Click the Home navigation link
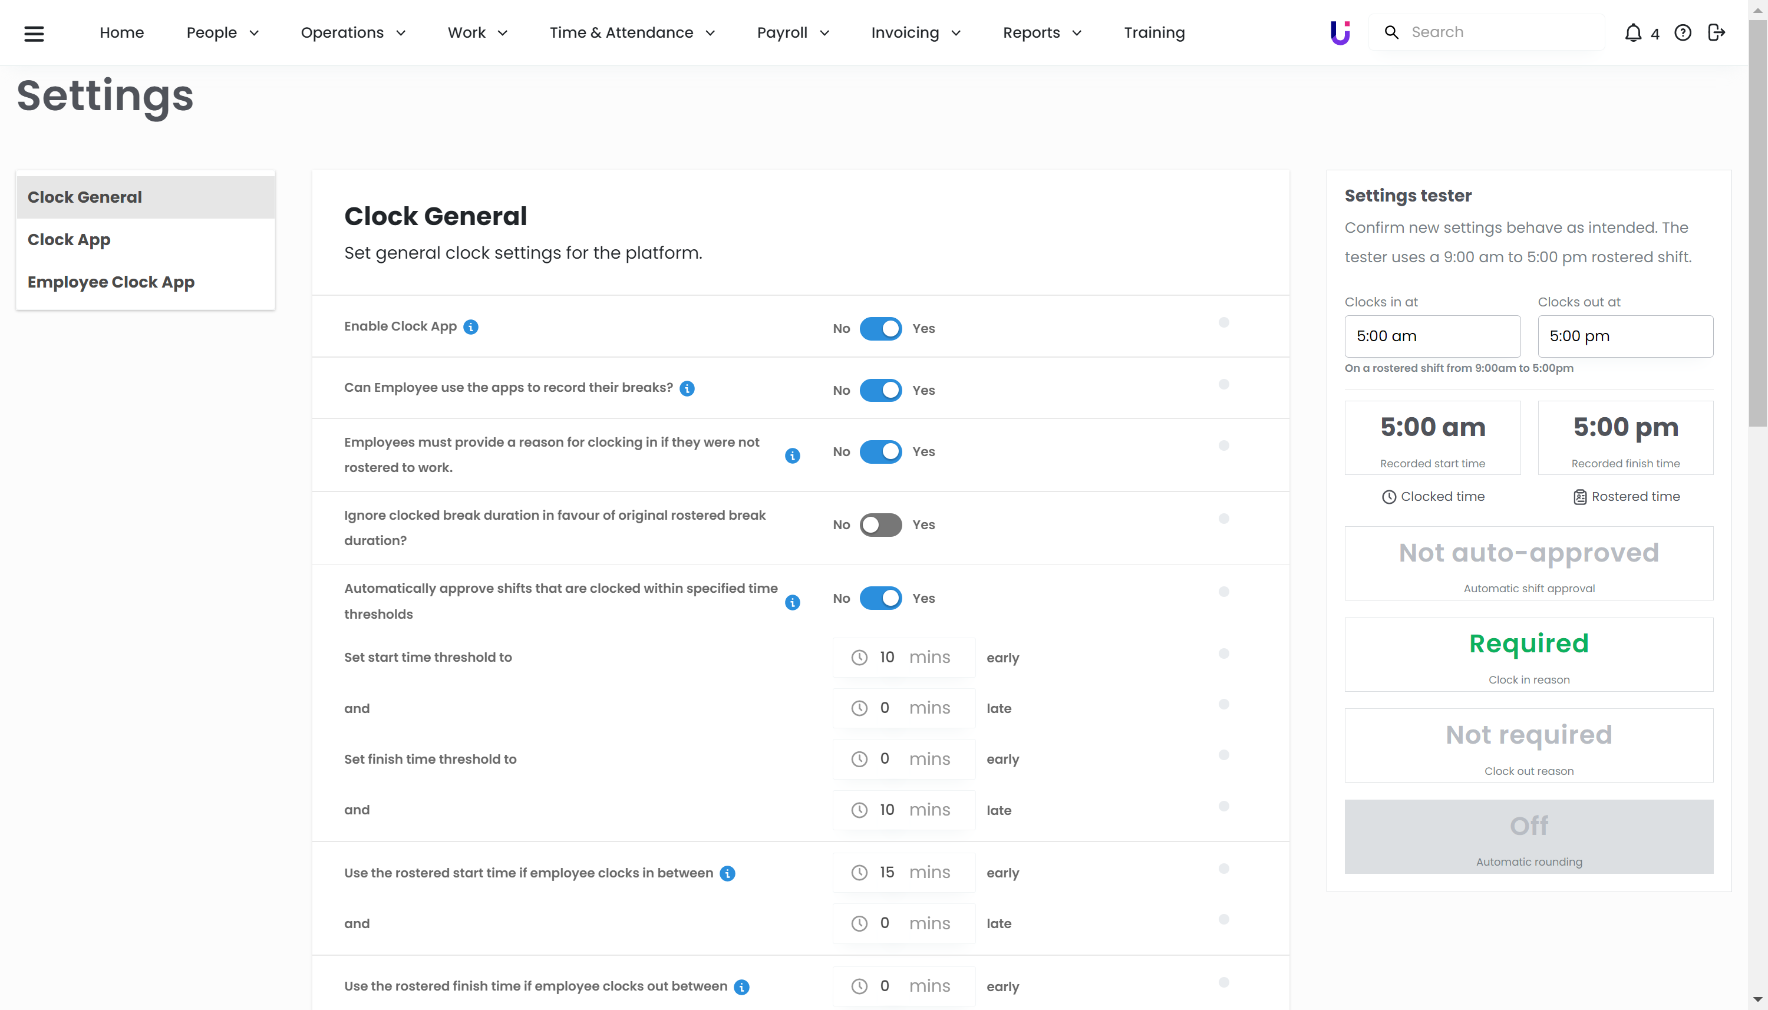This screenshot has width=1768, height=1010. pyautogui.click(x=121, y=32)
